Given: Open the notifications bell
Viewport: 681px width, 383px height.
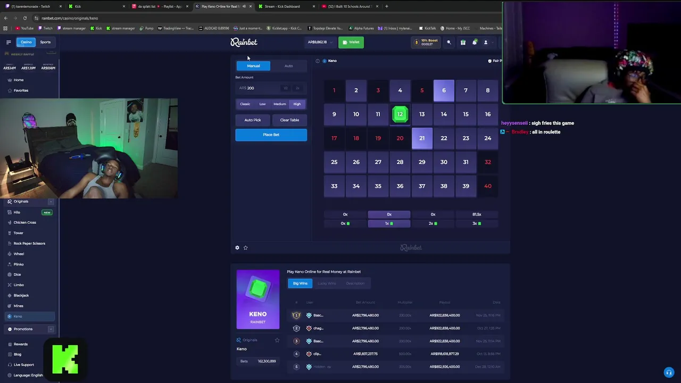Looking at the screenshot, I should coord(474,42).
